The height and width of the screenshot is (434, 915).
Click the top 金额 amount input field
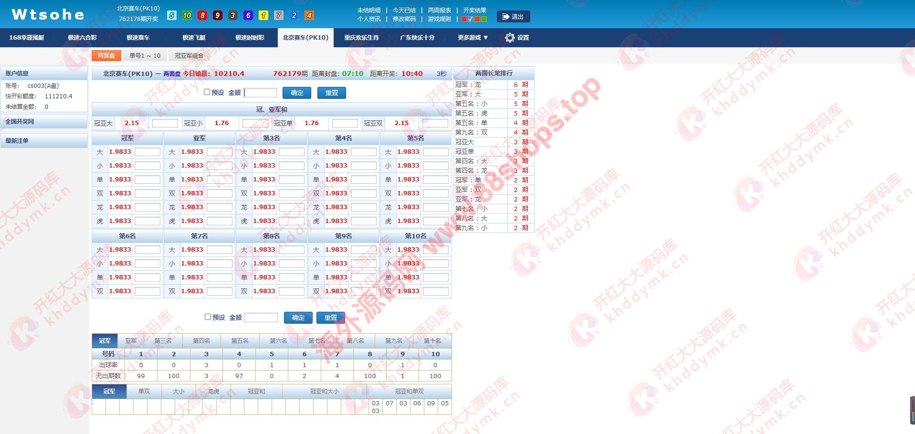261,93
